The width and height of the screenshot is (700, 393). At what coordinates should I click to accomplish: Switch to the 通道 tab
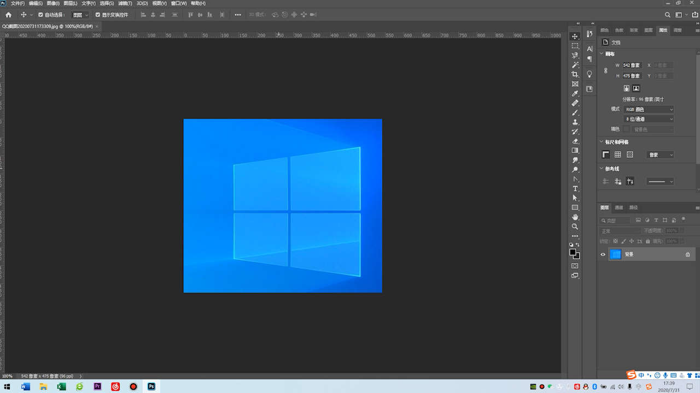coord(619,207)
